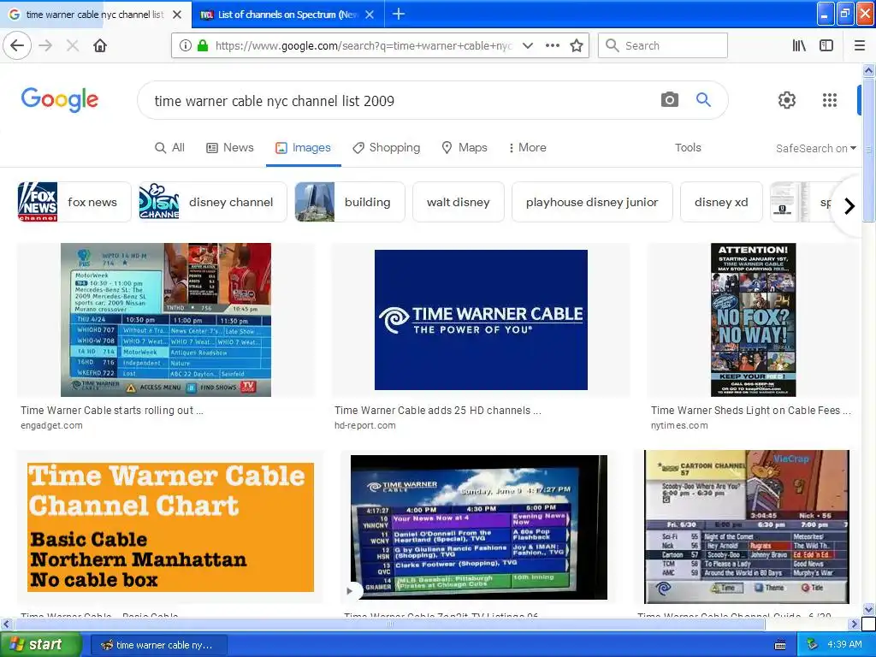Show sidebars icon in Firefox toolbar

coord(826,46)
